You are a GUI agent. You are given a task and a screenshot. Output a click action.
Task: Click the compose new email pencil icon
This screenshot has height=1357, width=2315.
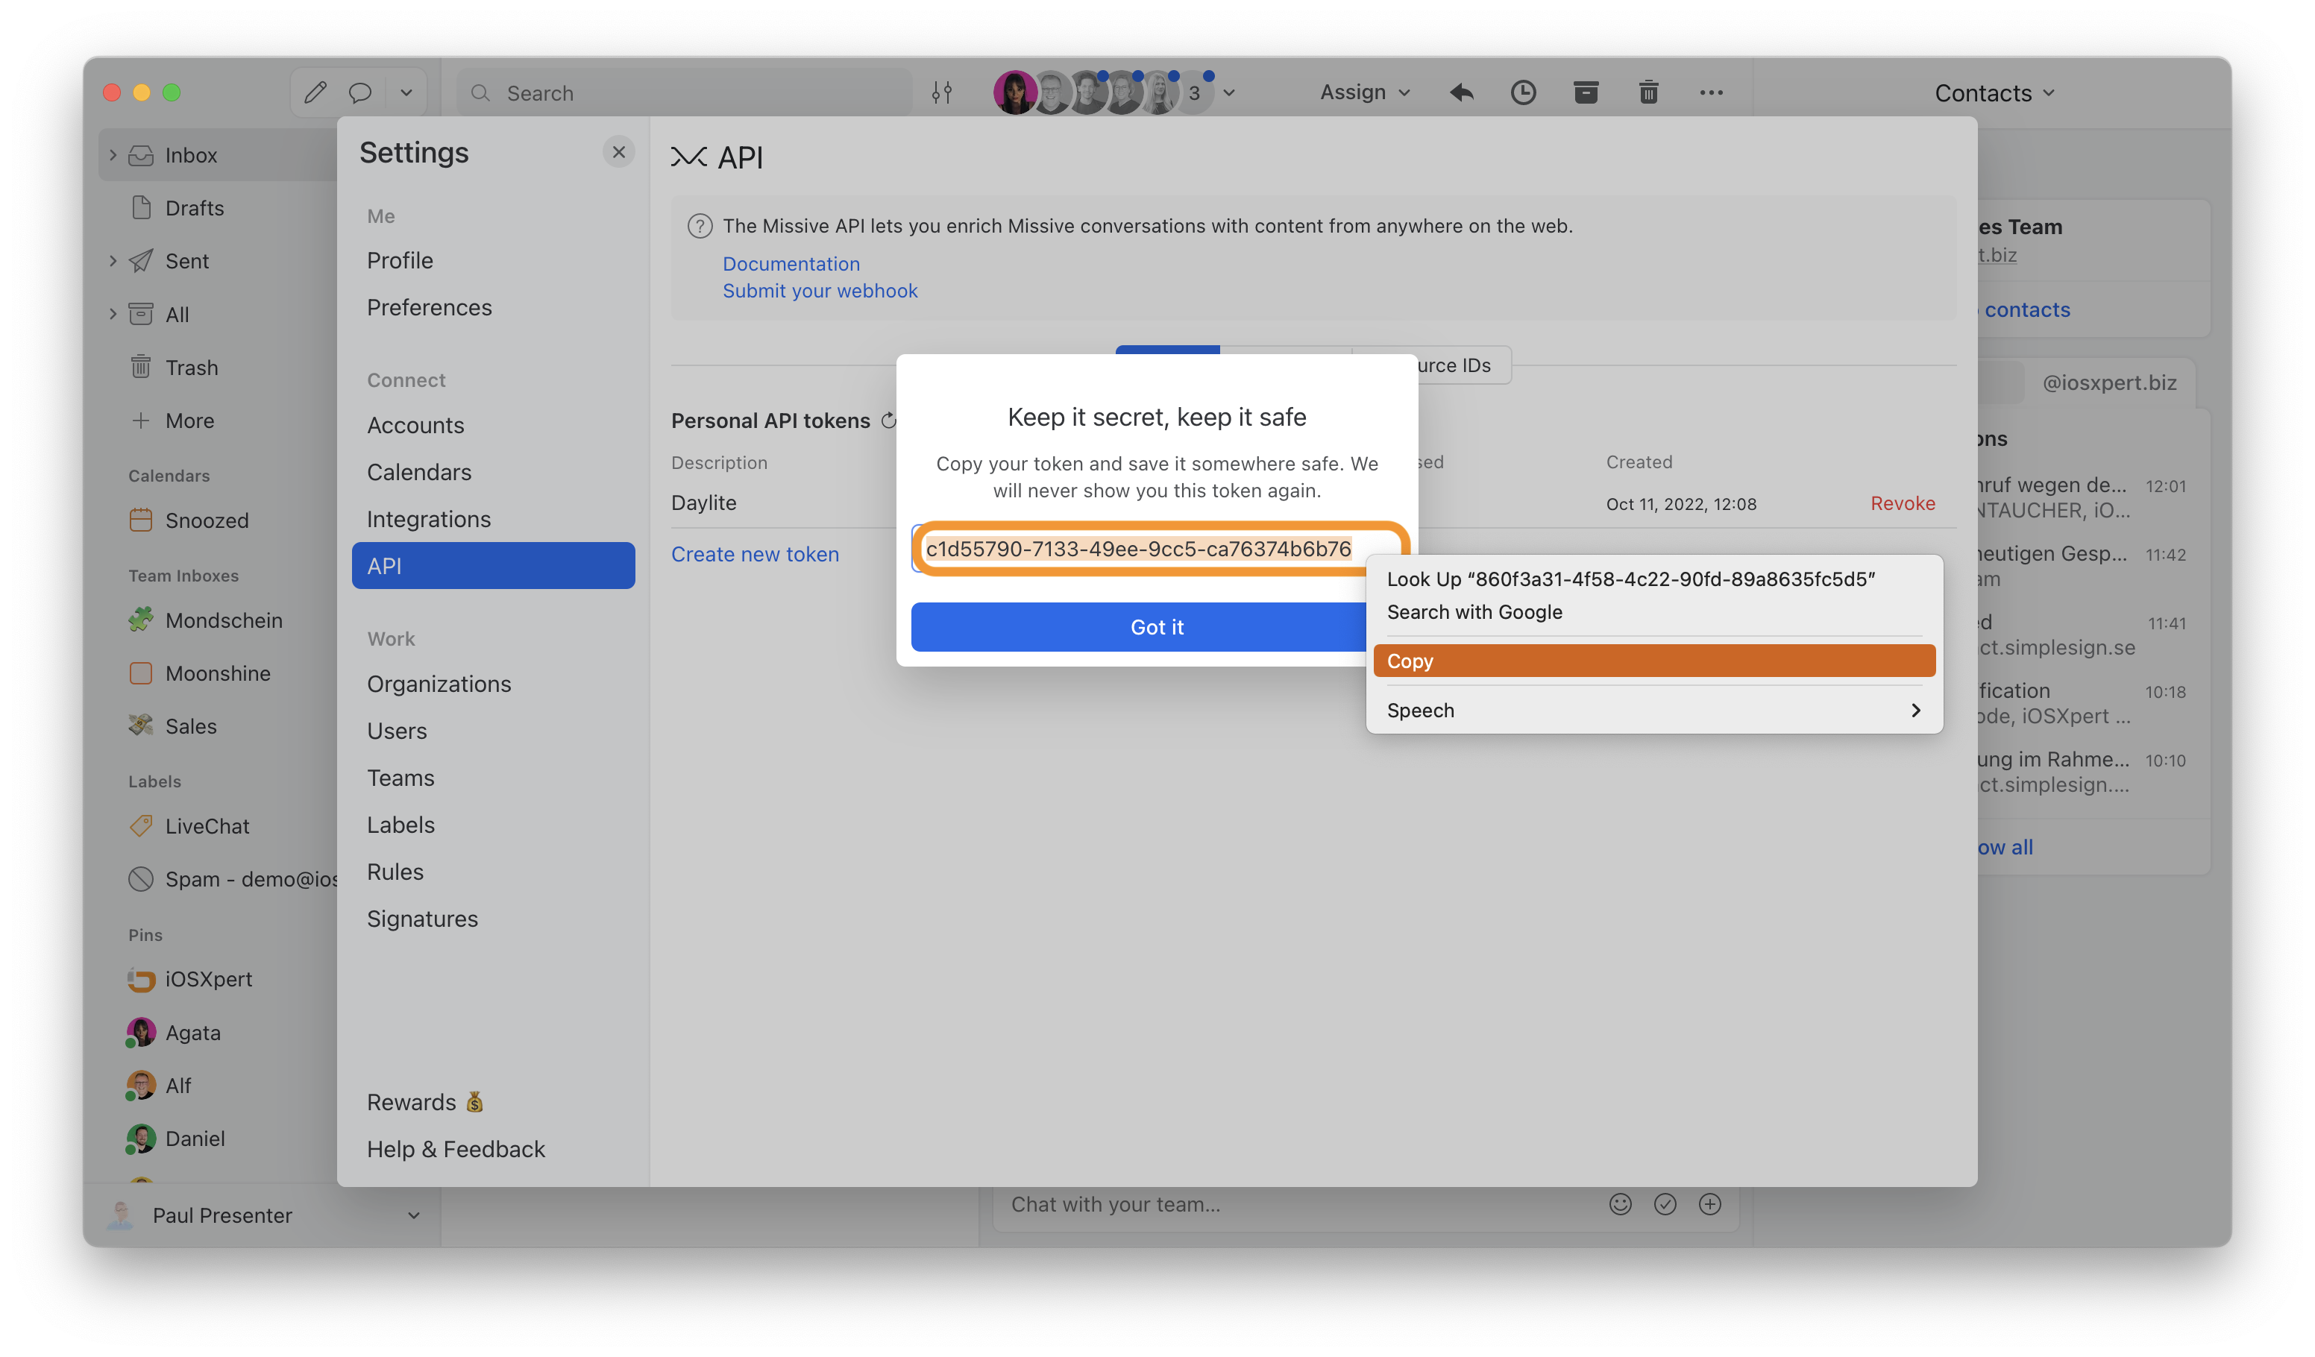pos(315,92)
